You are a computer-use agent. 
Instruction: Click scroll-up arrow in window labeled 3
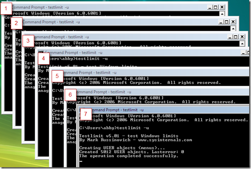(242, 43)
